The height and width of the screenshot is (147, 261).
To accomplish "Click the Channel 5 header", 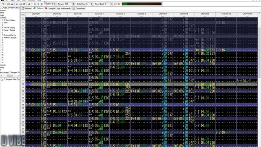I will pyautogui.click(x=121, y=15).
